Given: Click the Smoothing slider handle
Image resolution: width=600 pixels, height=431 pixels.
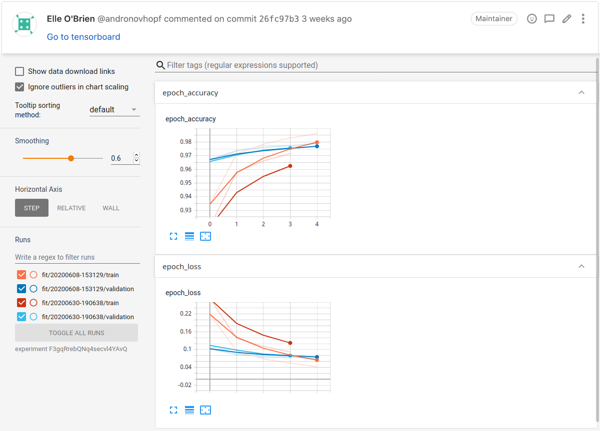Looking at the screenshot, I should pyautogui.click(x=71, y=158).
